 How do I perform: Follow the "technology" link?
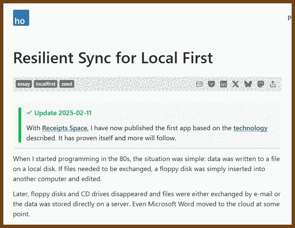(x=250, y=128)
